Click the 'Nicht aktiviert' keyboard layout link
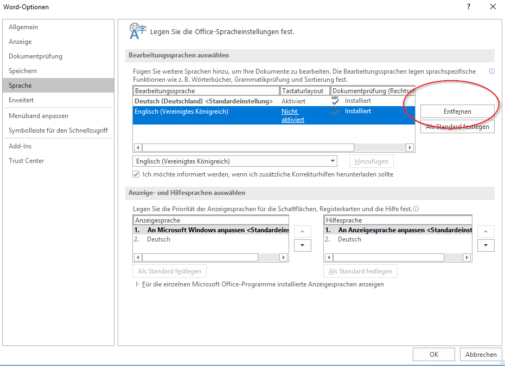This screenshot has width=505, height=366. click(x=293, y=115)
